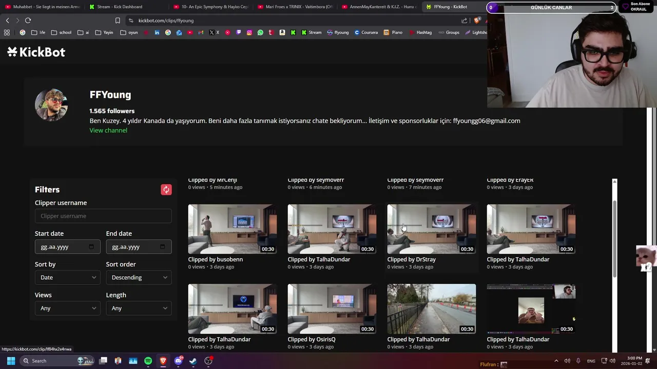Viewport: 657px width, 369px height.
Task: Open the Views Any dropdown
Action: pyautogui.click(x=67, y=308)
